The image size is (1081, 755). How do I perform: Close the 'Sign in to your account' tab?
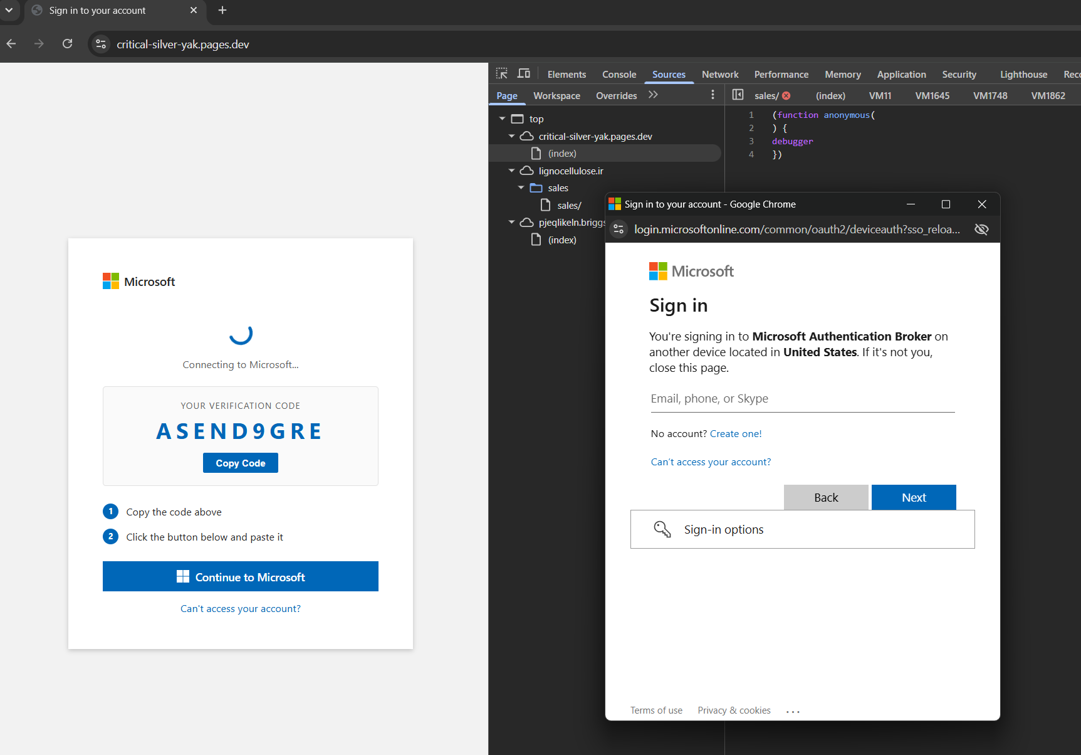194,10
